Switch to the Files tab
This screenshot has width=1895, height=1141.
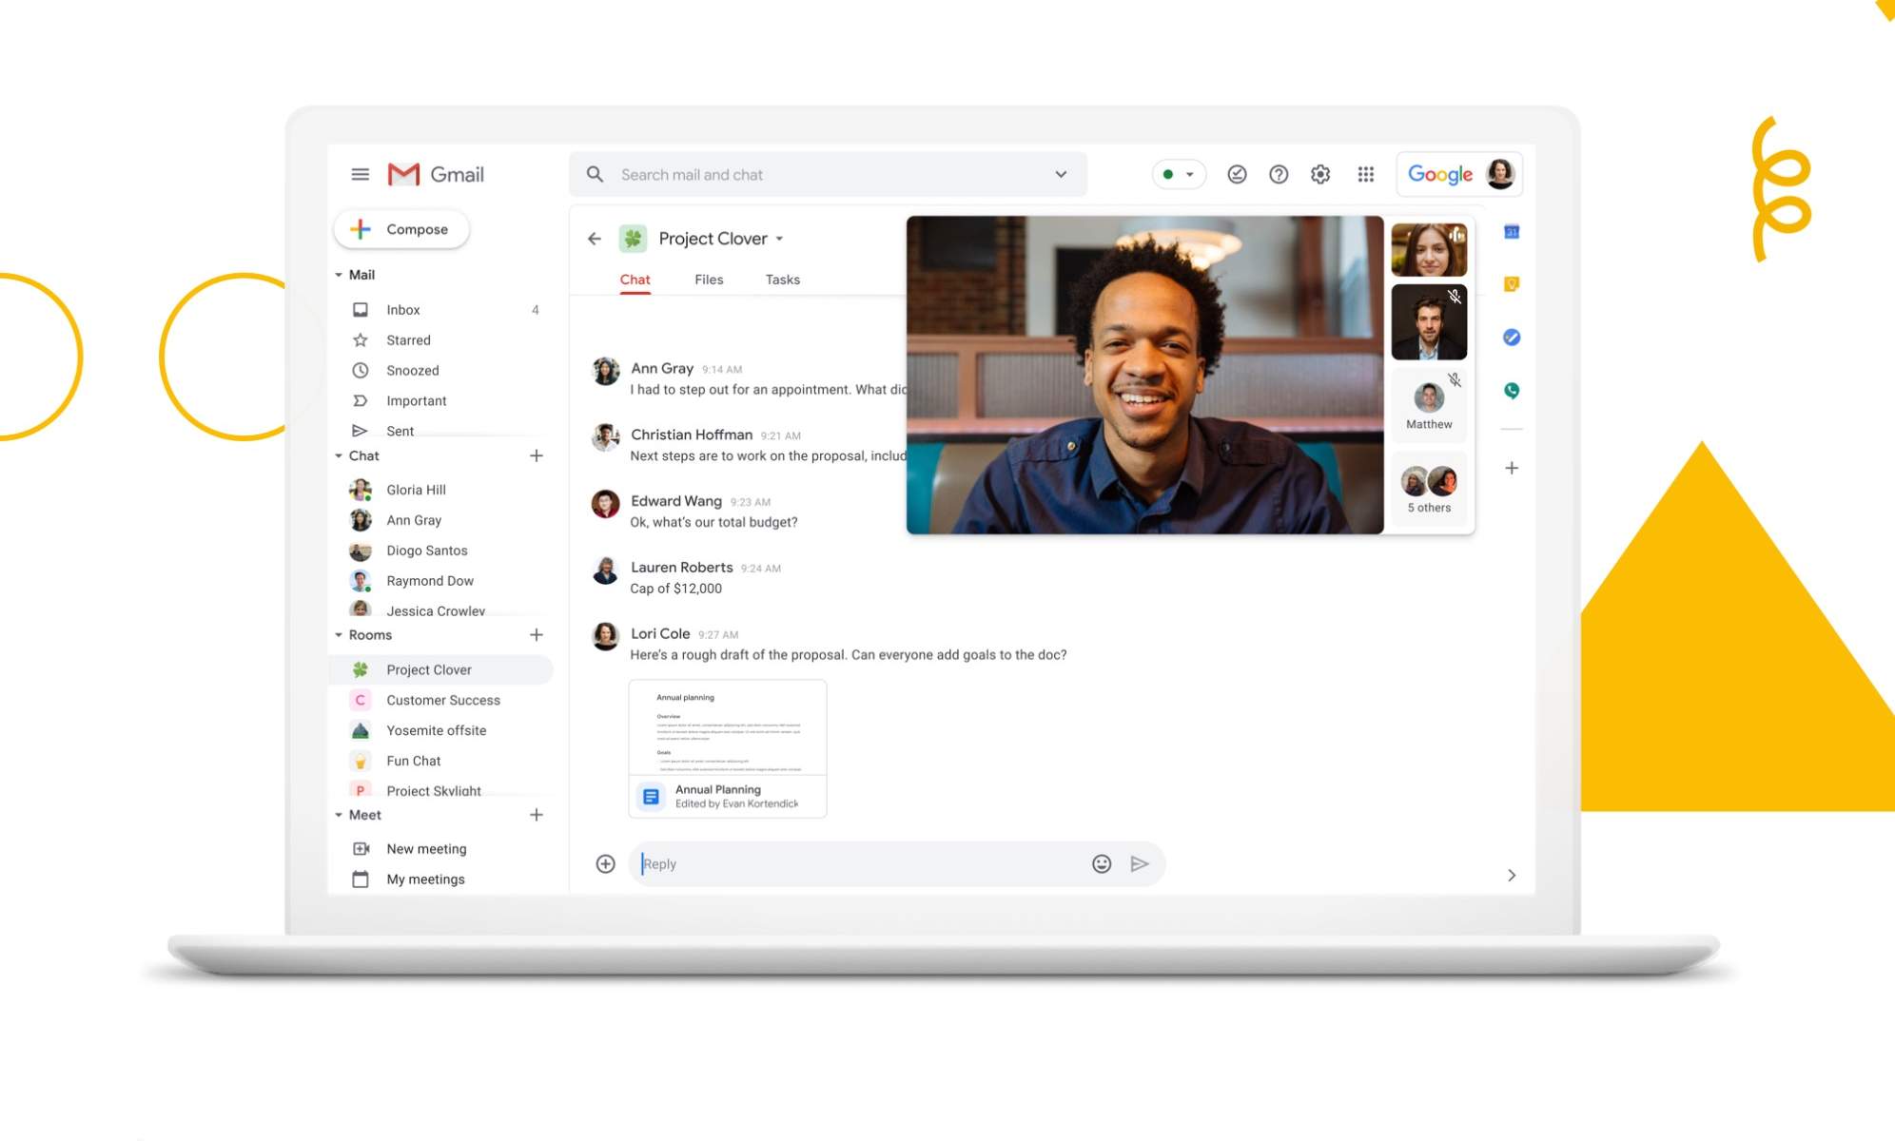tap(709, 280)
